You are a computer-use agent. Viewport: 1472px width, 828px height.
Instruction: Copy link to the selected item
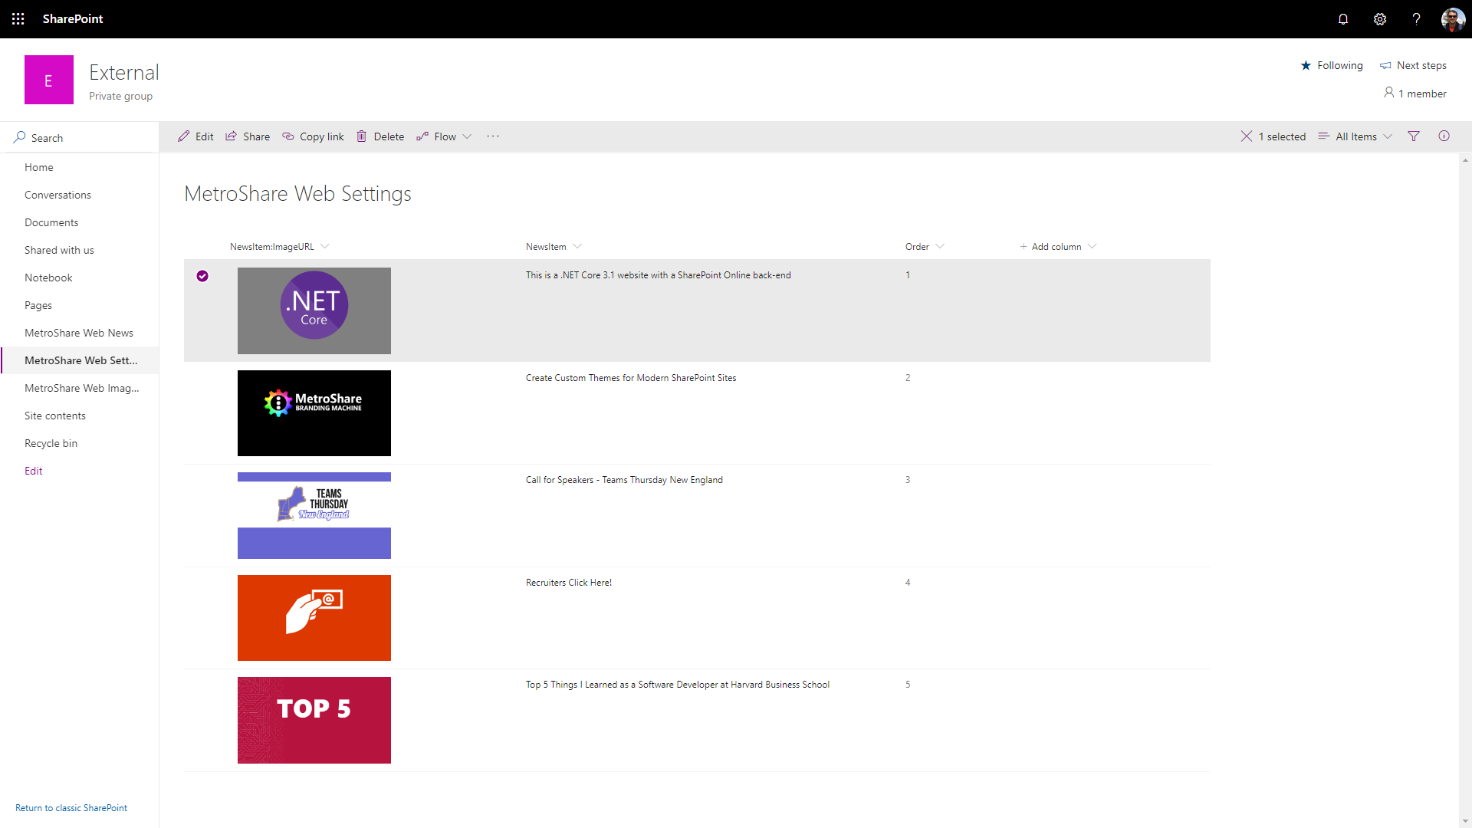(313, 136)
